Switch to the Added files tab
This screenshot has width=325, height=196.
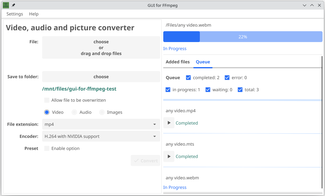(178, 62)
